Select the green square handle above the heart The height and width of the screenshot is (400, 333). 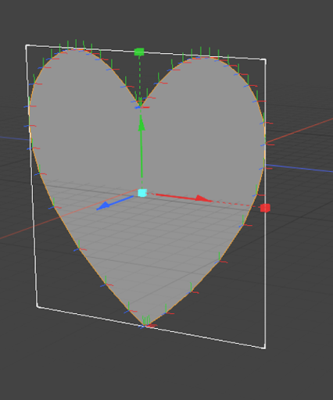coord(139,52)
